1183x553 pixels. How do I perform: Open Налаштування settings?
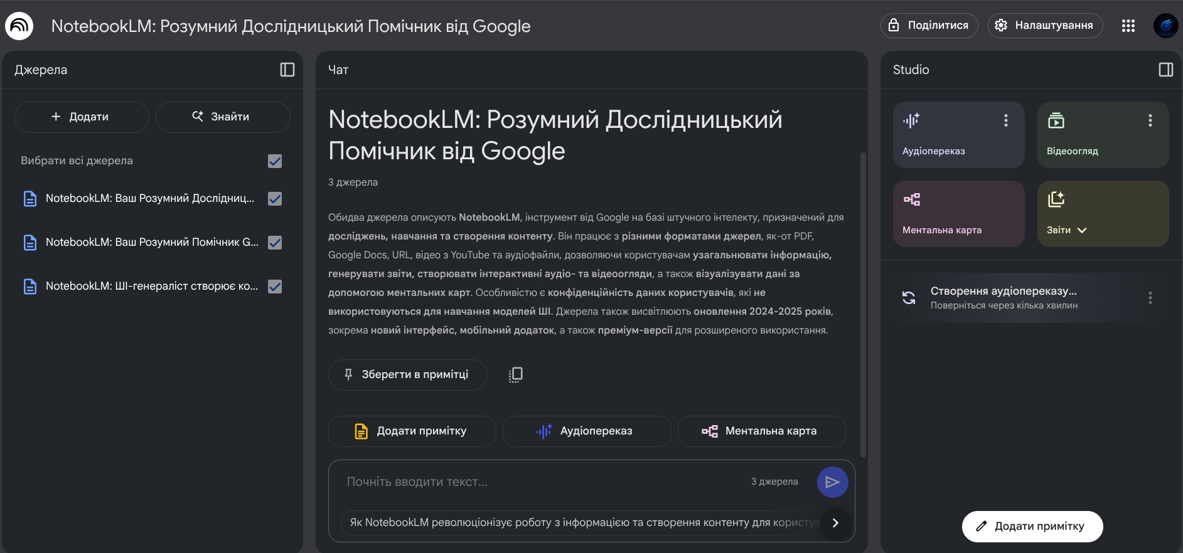pyautogui.click(x=1046, y=26)
